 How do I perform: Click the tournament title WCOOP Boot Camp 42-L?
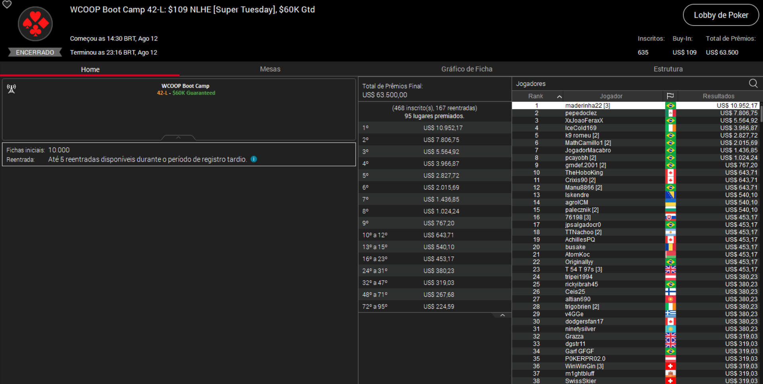click(x=193, y=10)
